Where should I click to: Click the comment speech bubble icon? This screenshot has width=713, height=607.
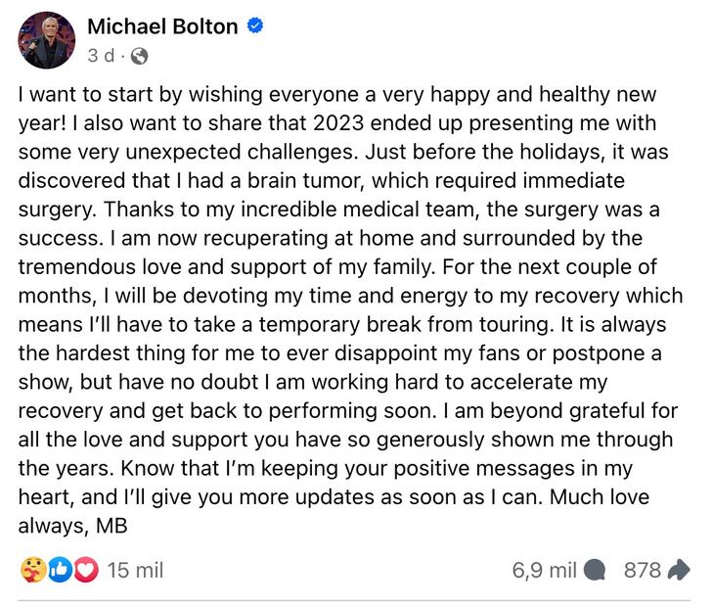point(593,570)
